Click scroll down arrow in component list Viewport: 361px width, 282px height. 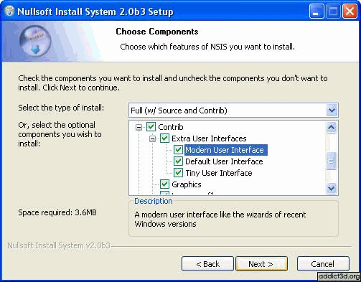332,188
